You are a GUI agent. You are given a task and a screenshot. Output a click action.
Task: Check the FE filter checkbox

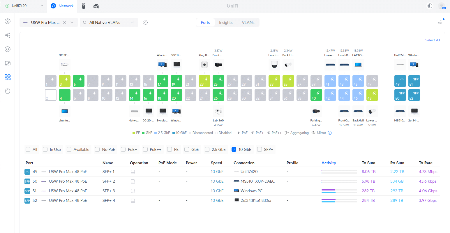tap(170, 149)
